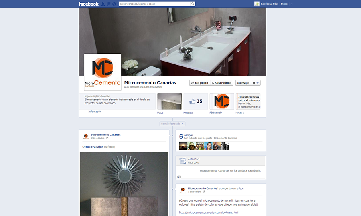Open the Fotos thumbnail
Screen dimensions: 361x216
[x=169, y=101]
